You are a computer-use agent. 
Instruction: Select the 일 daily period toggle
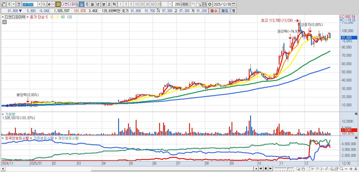click(x=81, y=4)
